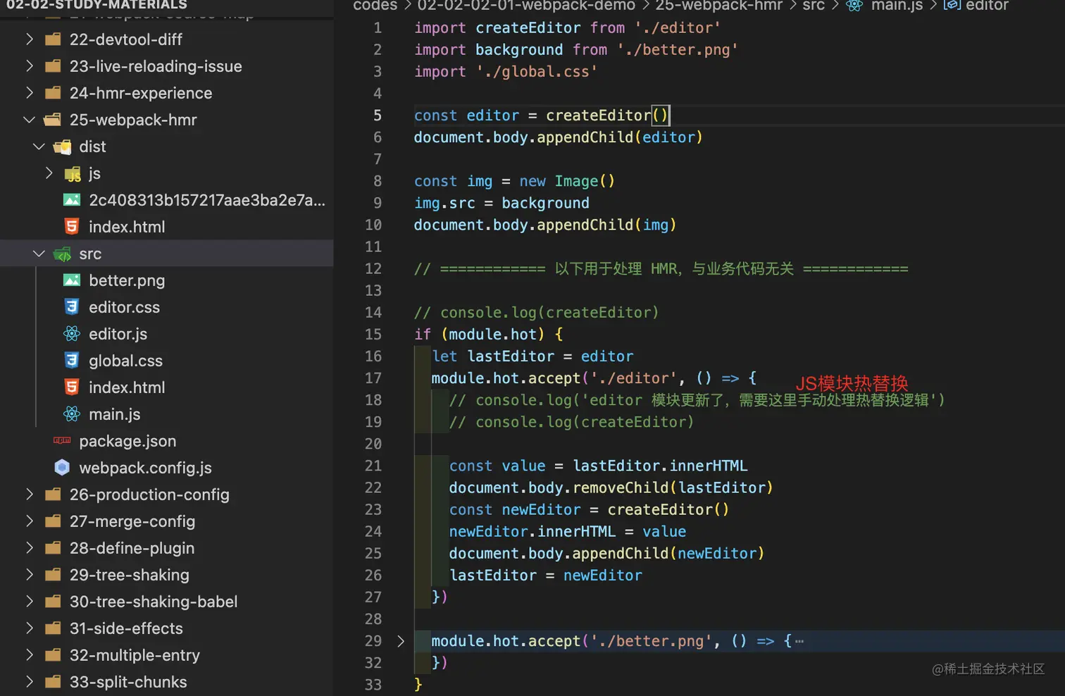
Task: Expand the 24-hmr-experience folder chevron
Action: pos(30,93)
